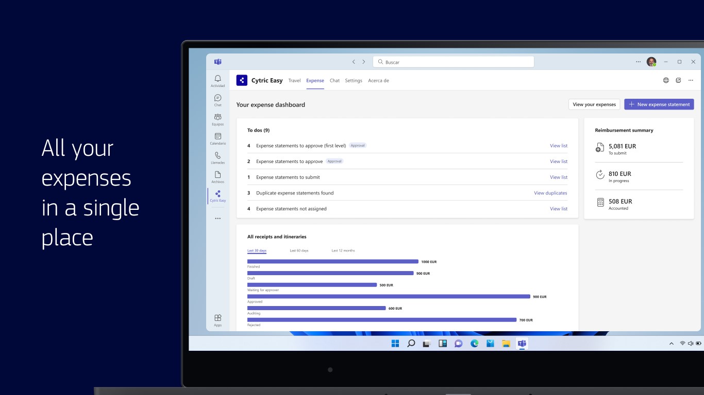
Task: Open Microsoft Edge from taskbar
Action: coord(474,344)
